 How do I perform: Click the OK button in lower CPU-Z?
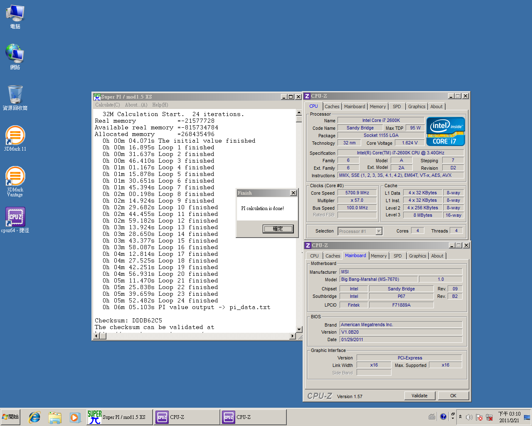click(453, 396)
